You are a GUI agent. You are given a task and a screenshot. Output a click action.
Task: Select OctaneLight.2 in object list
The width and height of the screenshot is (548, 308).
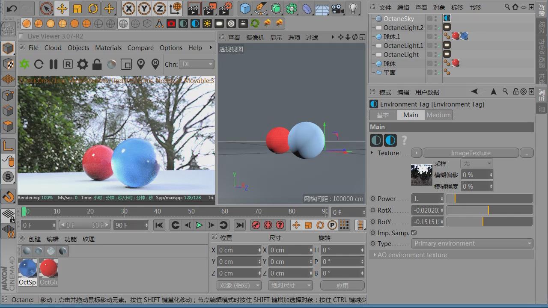pos(403,27)
